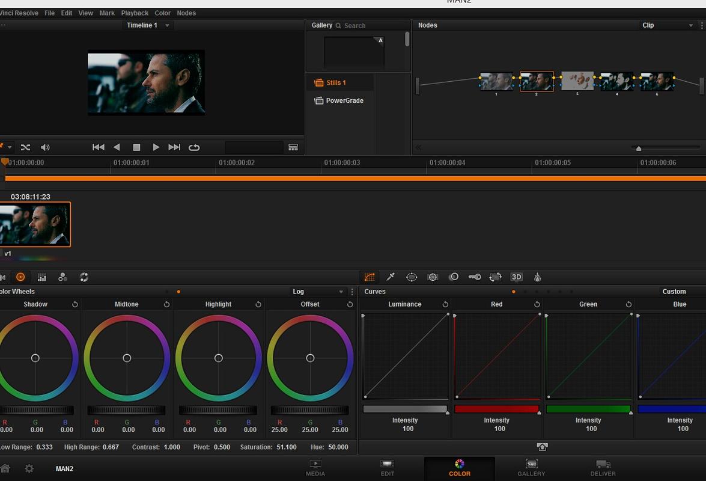
Task: Open the Clip nodes mode dropdown
Action: pyautogui.click(x=691, y=25)
